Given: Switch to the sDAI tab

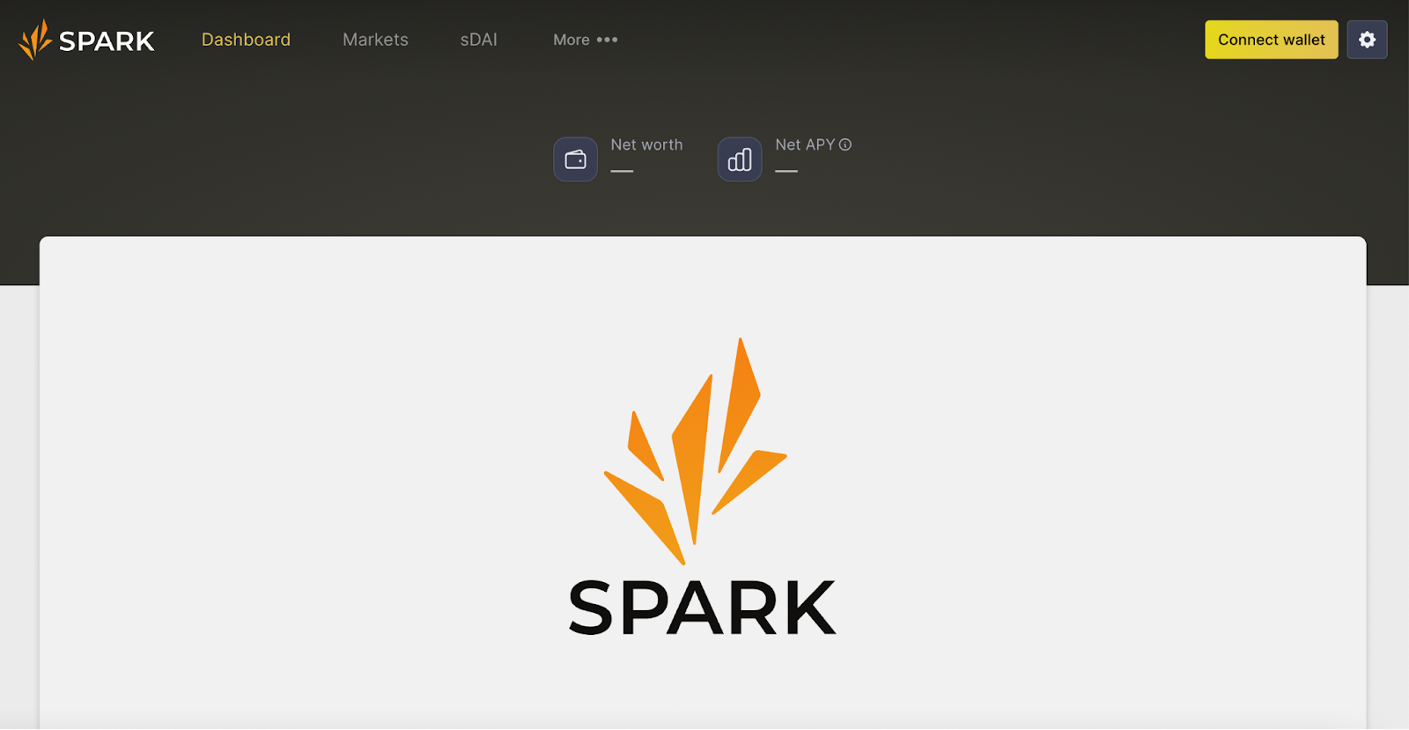Looking at the screenshot, I should 478,40.
